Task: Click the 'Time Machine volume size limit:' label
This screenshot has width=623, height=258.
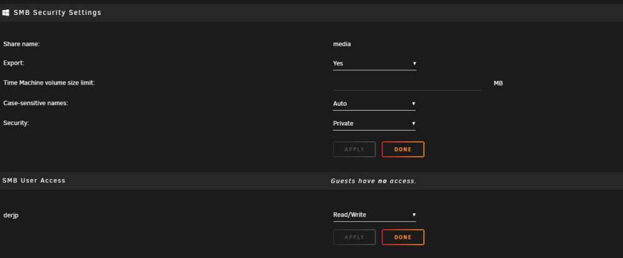Action: 49,83
